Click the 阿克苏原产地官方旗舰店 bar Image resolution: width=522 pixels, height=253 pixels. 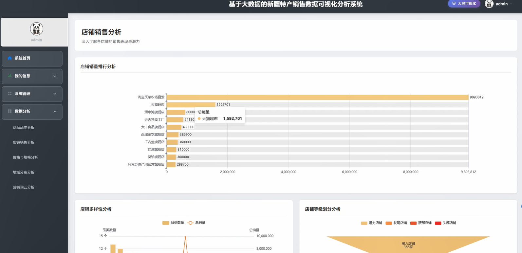point(171,165)
